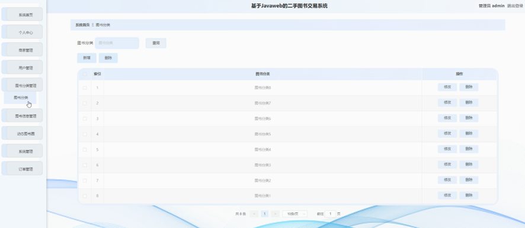Click 删除 for row 图书分类5

tap(469, 133)
